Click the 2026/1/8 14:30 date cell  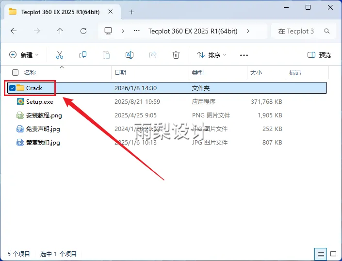click(135, 88)
